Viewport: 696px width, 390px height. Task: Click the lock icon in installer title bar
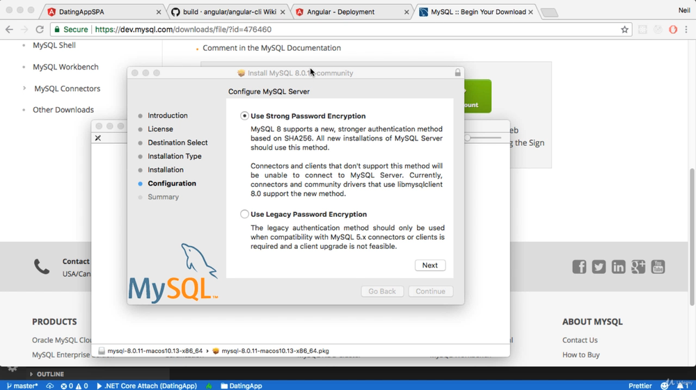click(458, 72)
